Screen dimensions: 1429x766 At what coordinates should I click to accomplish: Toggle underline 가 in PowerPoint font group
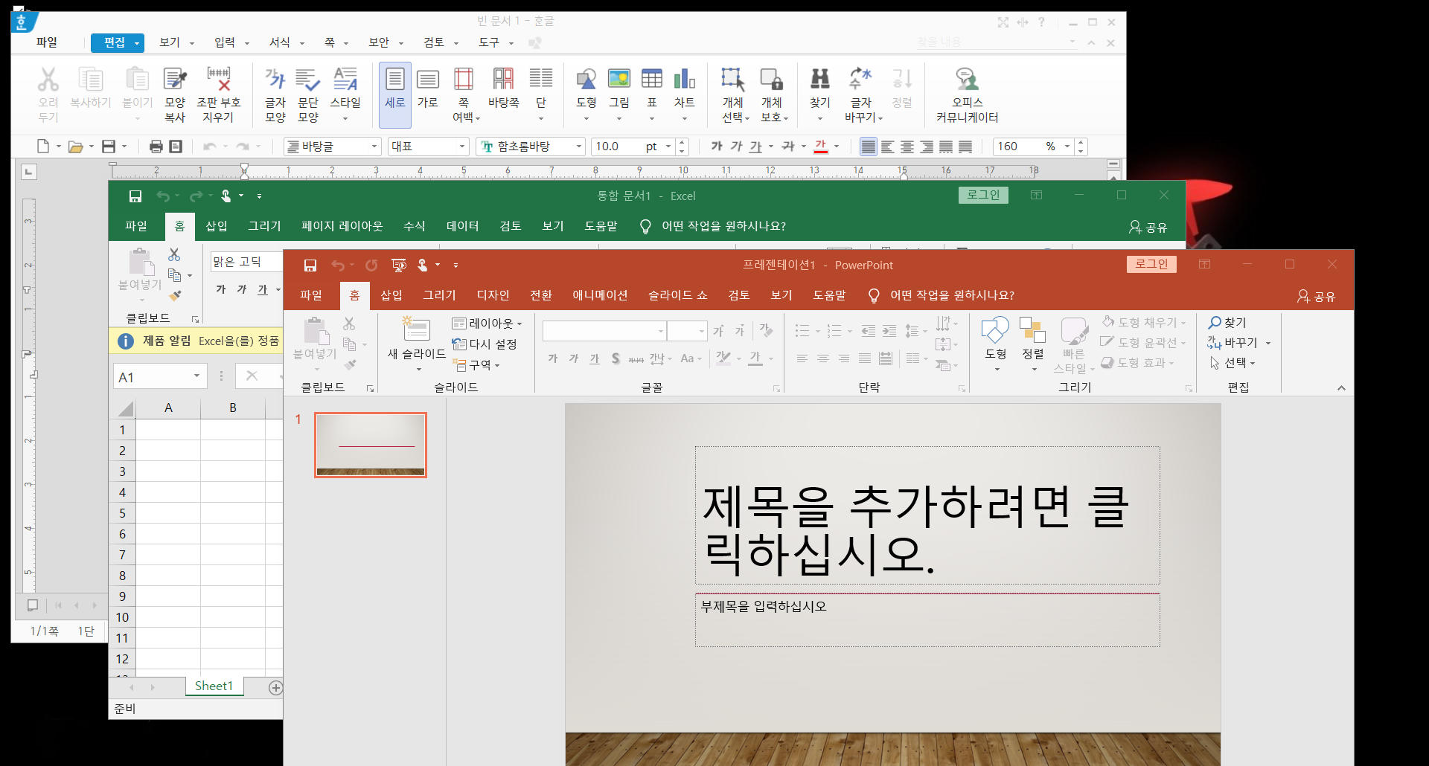click(595, 358)
